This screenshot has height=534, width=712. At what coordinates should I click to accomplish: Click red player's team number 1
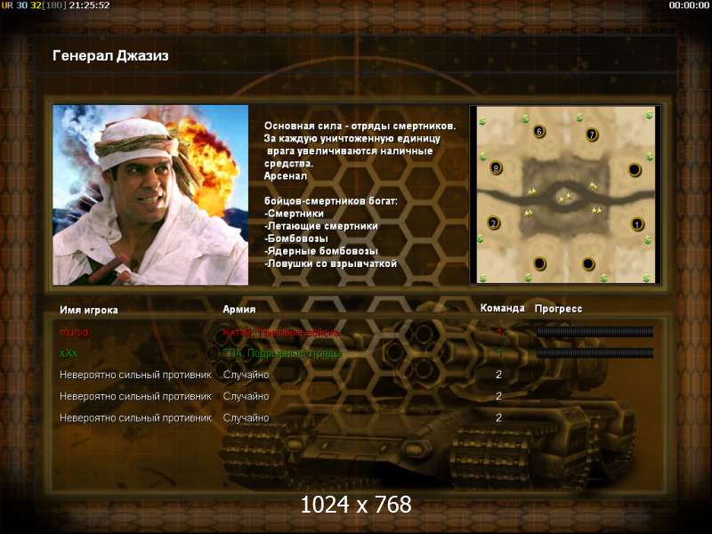coord(499,332)
